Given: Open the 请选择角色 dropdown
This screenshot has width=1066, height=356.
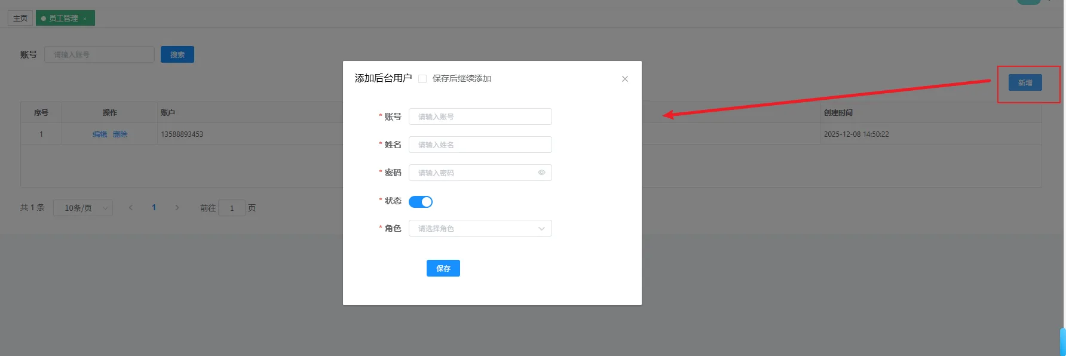Looking at the screenshot, I should pyautogui.click(x=480, y=229).
